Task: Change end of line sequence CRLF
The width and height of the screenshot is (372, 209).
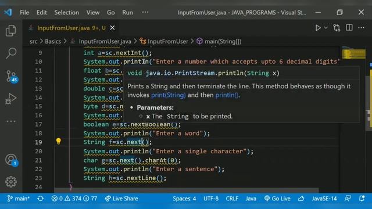Action: [x=232, y=199]
